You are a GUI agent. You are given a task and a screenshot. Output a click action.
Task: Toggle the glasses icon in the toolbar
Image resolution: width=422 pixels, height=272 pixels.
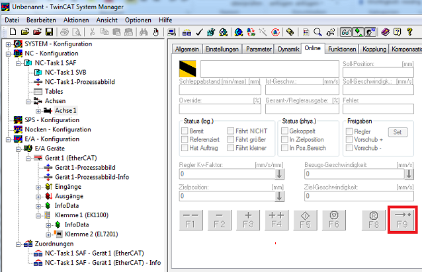coord(346,32)
